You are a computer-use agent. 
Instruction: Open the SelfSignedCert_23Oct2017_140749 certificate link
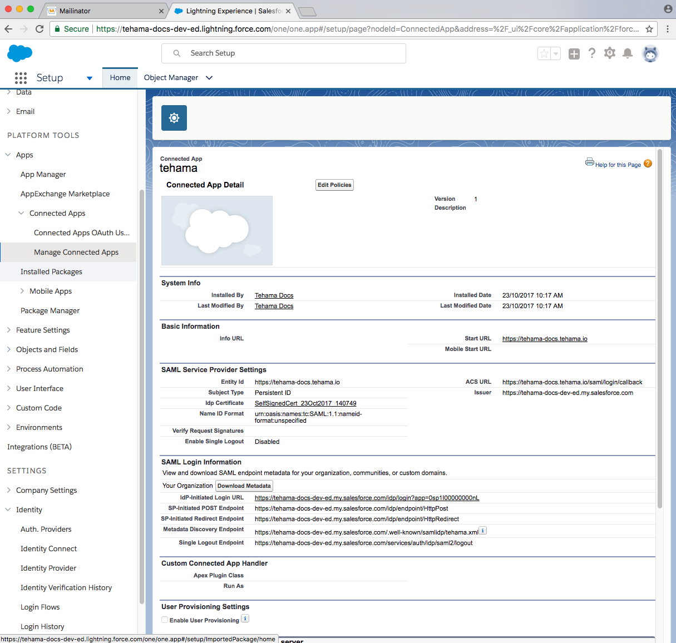305,403
